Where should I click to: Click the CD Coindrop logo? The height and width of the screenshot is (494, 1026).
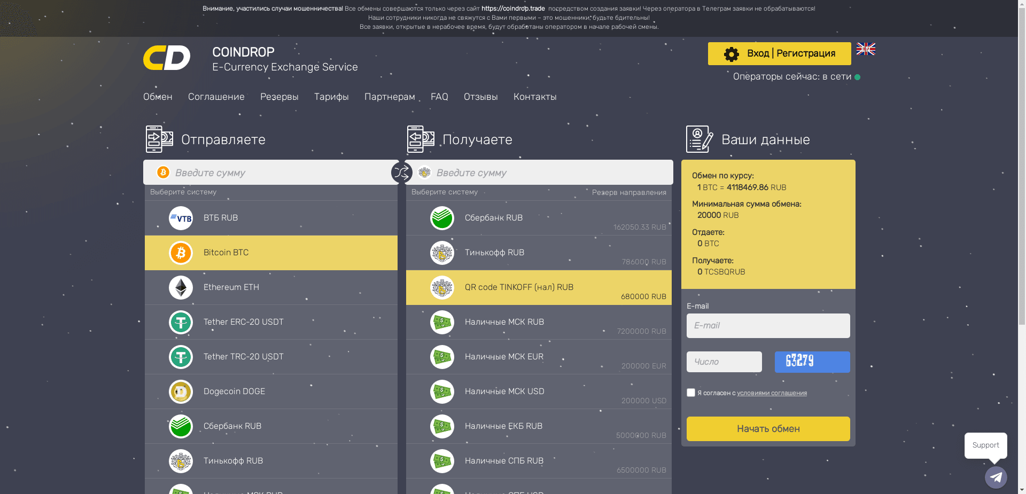166,58
